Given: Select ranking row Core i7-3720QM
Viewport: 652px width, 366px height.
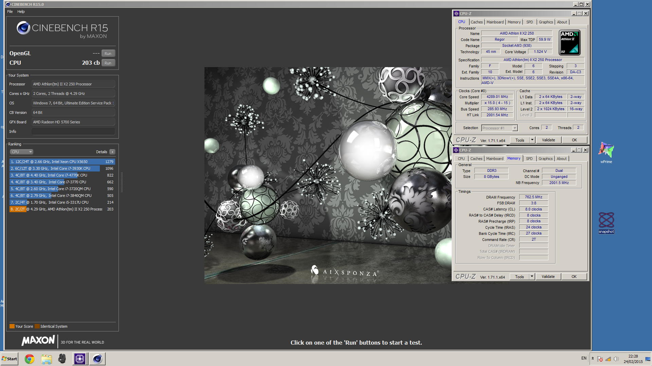Looking at the screenshot, I should (x=62, y=189).
